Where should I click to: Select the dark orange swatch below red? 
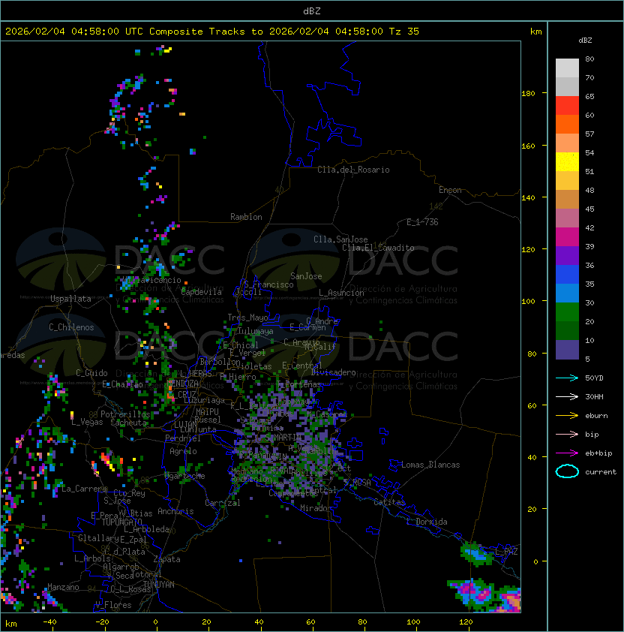(567, 125)
